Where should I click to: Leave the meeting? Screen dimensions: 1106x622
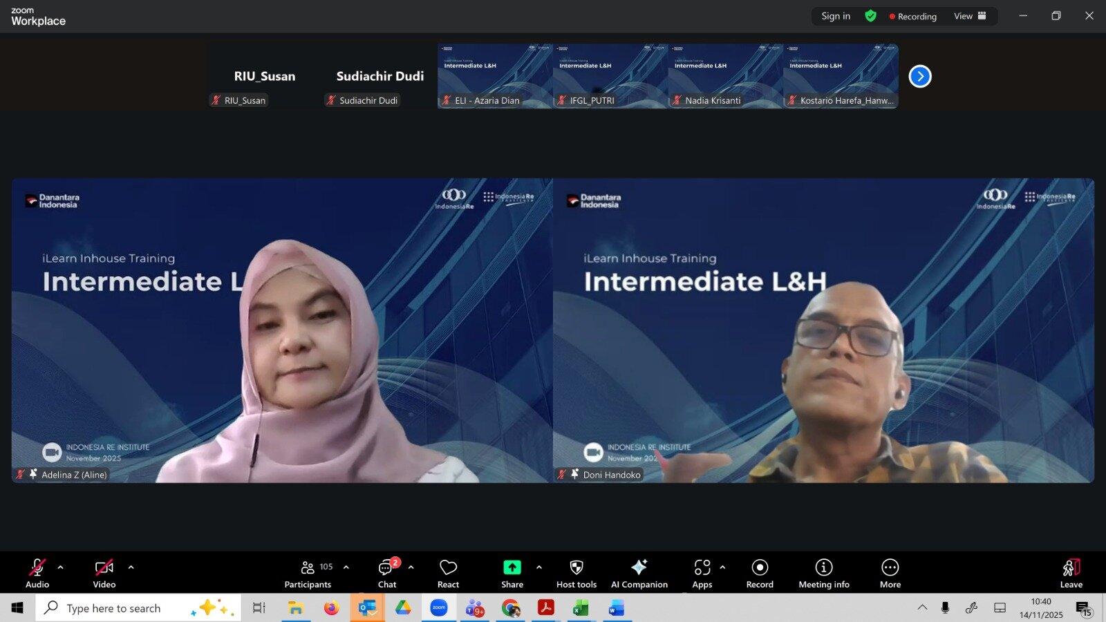click(x=1071, y=573)
